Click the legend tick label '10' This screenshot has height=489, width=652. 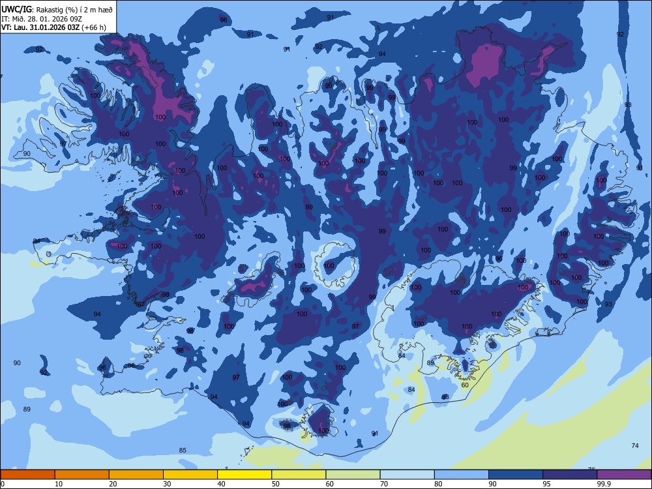coord(59,484)
